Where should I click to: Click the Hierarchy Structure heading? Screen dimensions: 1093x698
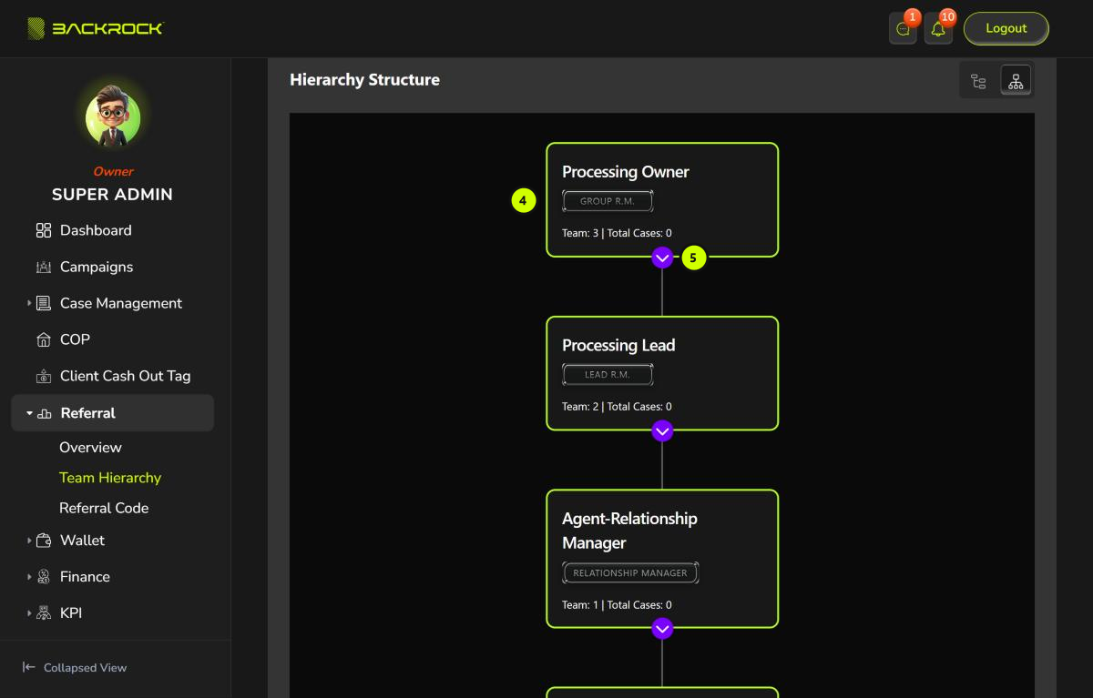click(x=364, y=80)
